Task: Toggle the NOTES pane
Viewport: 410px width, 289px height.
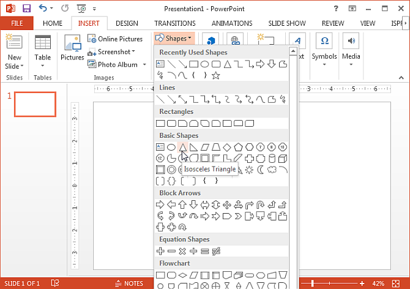Action: pos(129,283)
